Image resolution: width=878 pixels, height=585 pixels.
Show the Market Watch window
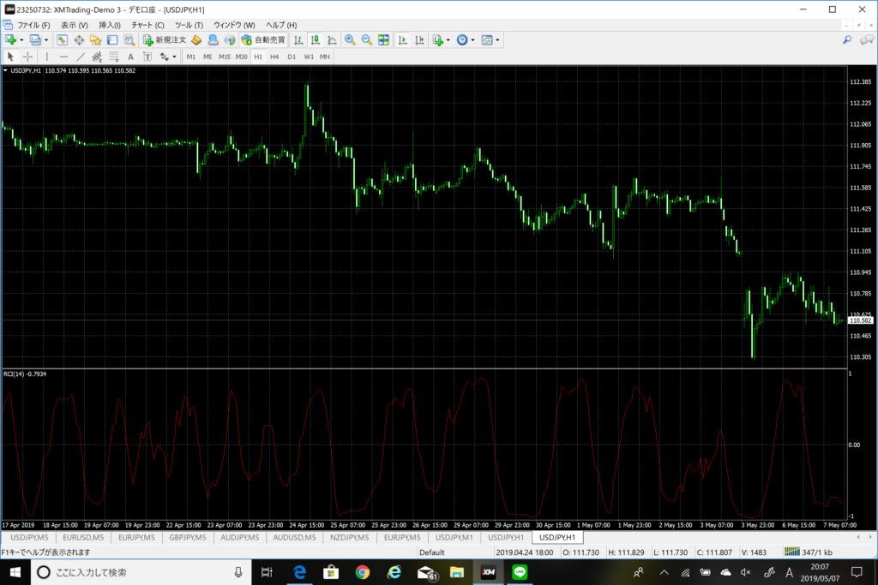tap(62, 39)
